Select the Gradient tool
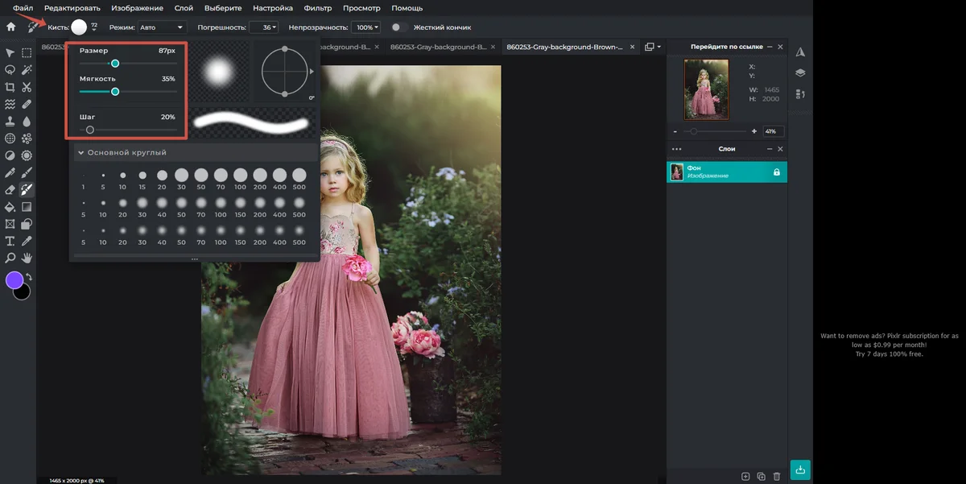Screen dimensions: 966x484 click(x=27, y=207)
